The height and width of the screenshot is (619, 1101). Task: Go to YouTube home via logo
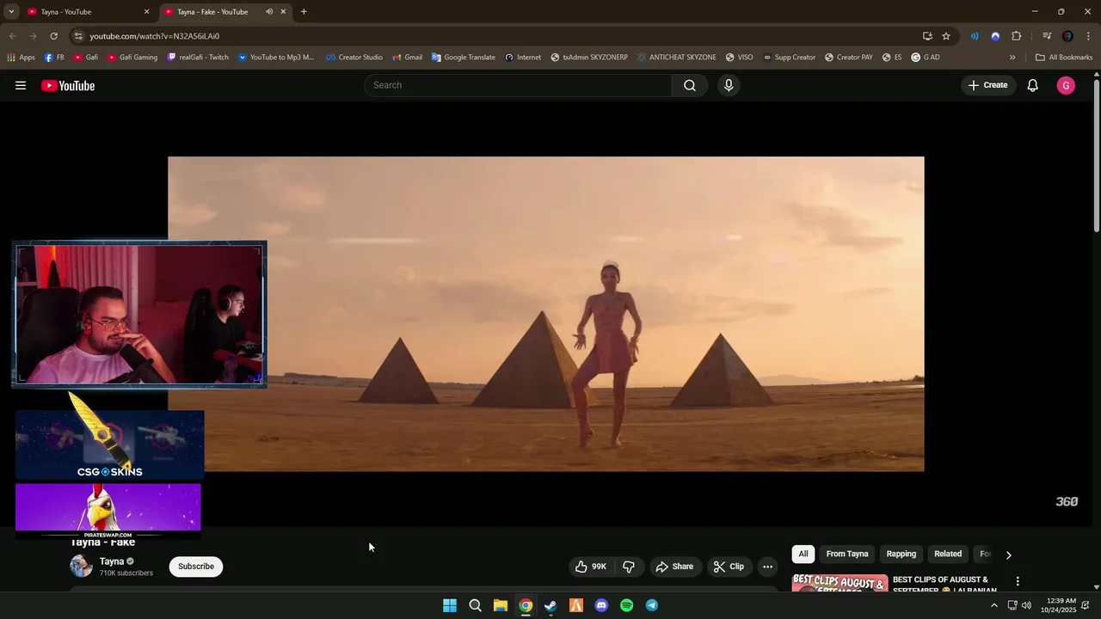(x=68, y=85)
